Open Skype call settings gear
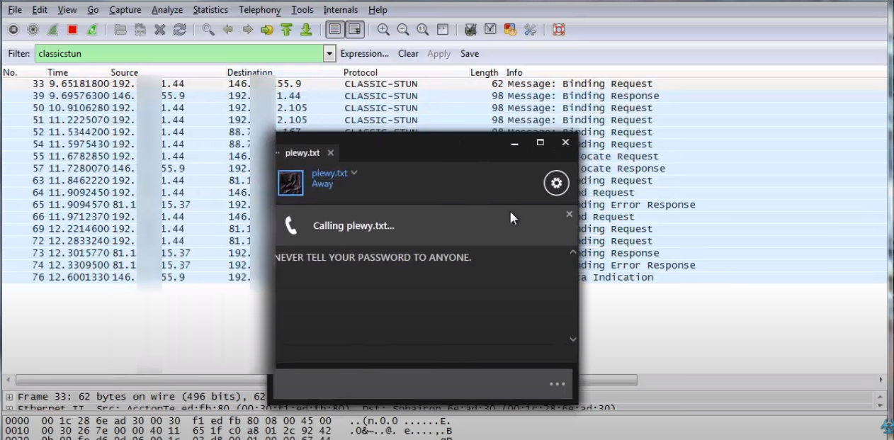The width and height of the screenshot is (894, 440). point(556,184)
